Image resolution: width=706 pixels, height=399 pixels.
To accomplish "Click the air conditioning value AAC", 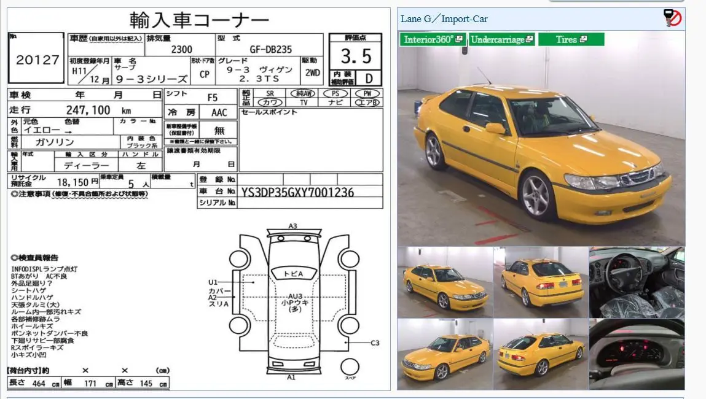I will click(219, 112).
